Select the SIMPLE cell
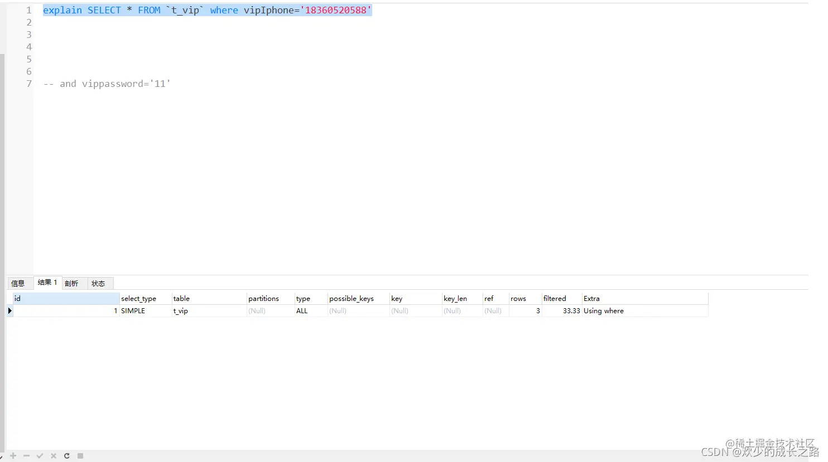This screenshot has width=828, height=462. click(x=146, y=311)
